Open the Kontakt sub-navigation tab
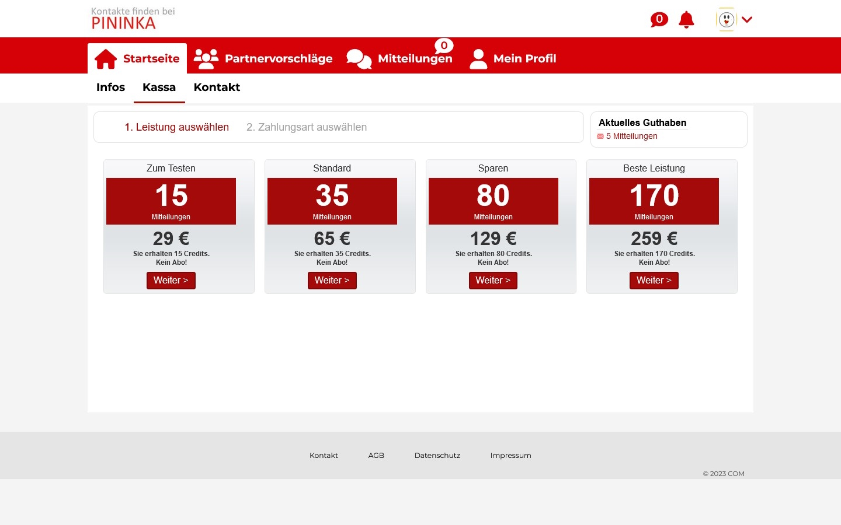 pyautogui.click(x=217, y=87)
